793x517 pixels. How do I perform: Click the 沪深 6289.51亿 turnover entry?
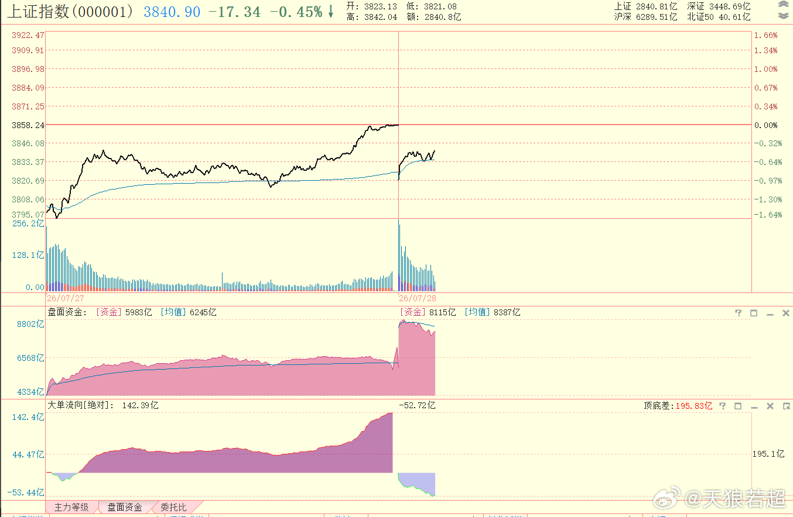click(x=645, y=17)
